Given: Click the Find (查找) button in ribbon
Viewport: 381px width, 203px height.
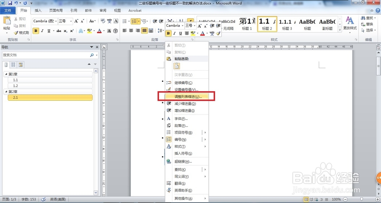Looking at the screenshot, I should pyautogui.click(x=367, y=18).
